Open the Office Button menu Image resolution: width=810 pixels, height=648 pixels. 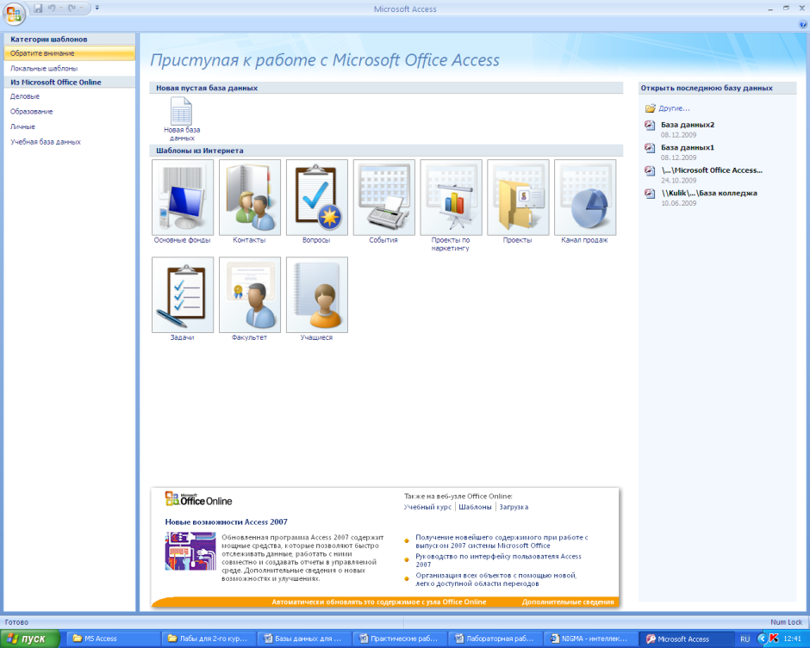pos(14,14)
